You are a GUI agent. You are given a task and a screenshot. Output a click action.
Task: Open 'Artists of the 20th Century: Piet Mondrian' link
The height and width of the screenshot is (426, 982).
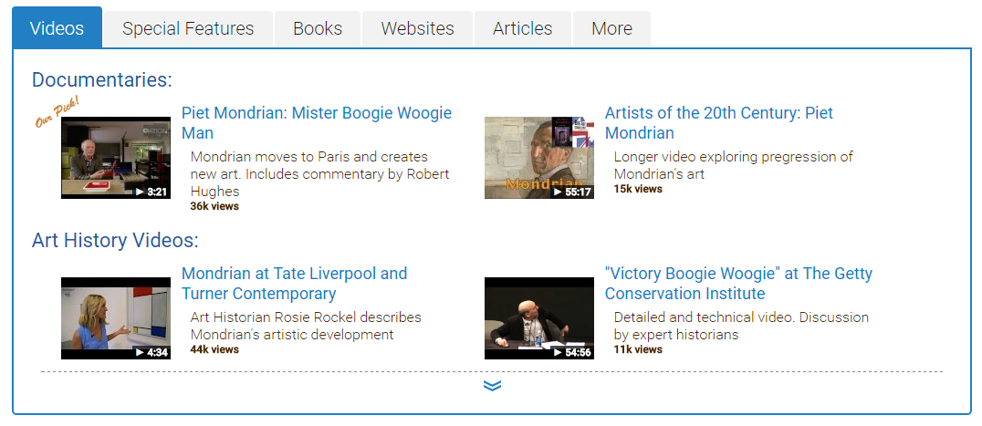pyautogui.click(x=719, y=122)
